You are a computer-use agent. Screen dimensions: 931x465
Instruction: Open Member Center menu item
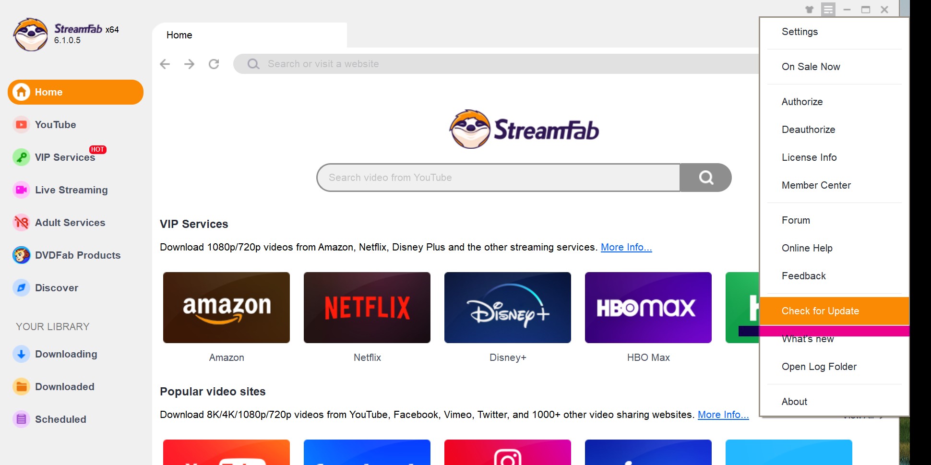click(834, 185)
